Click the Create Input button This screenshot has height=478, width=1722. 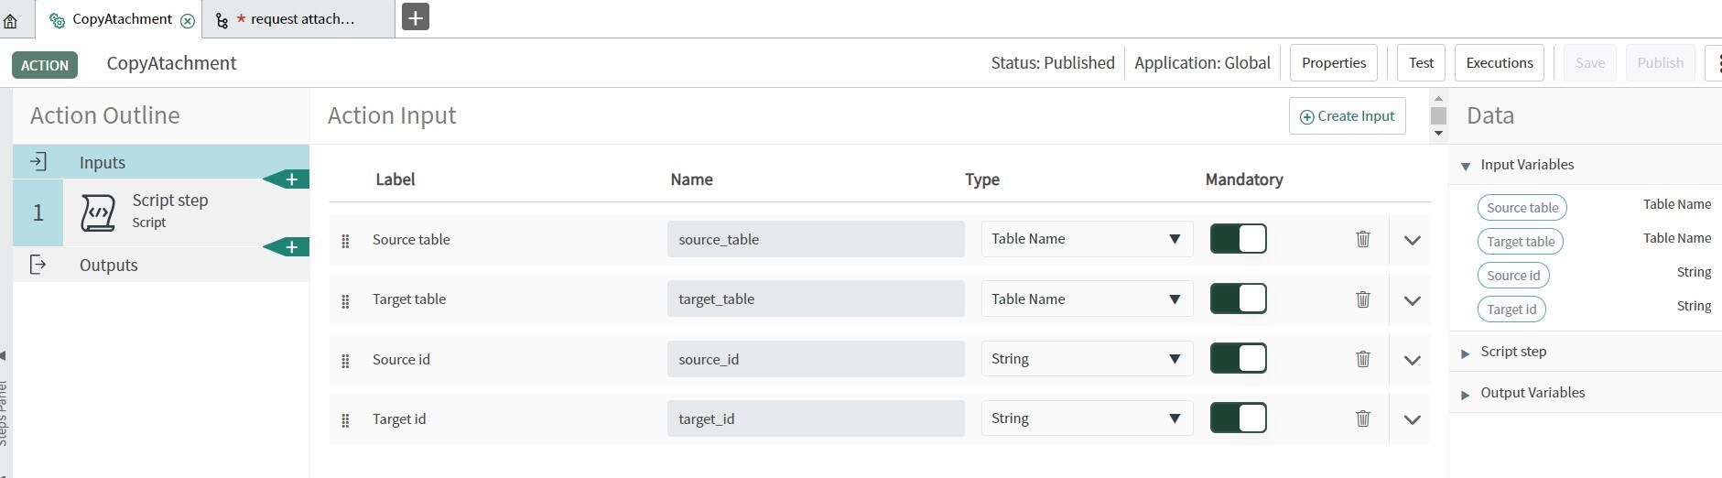click(x=1347, y=116)
